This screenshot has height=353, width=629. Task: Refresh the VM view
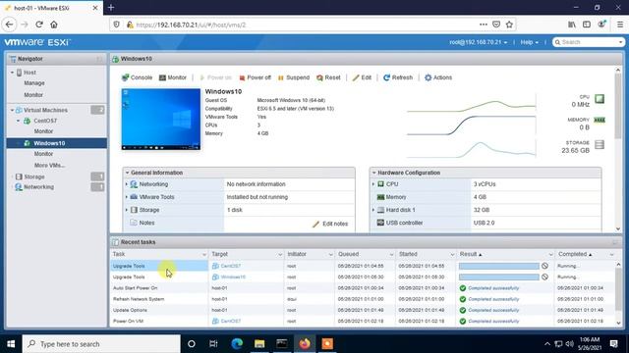coord(397,77)
